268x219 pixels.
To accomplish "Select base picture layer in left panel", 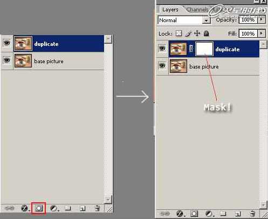I will [52, 61].
